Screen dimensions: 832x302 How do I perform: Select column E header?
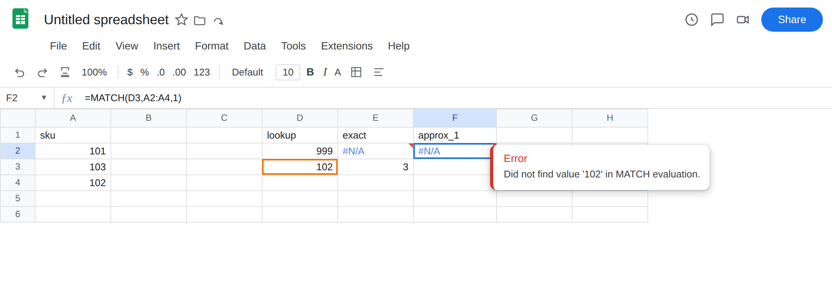[376, 118]
